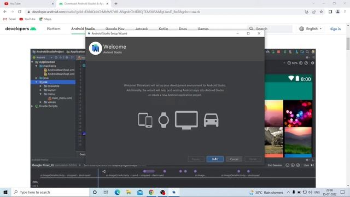Expand the java folder
This screenshot has width=350, height=197.
tap(37, 78)
